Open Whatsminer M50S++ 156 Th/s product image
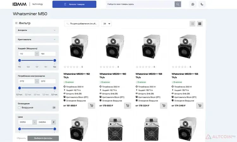 tap(187, 46)
